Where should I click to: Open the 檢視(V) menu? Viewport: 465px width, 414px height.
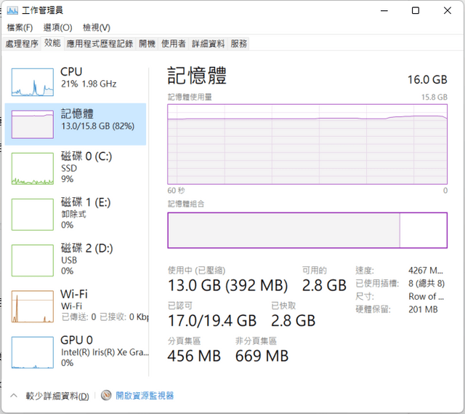pos(97,28)
